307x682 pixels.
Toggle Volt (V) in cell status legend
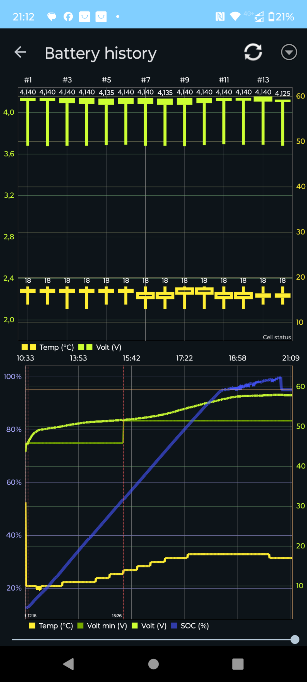coord(100,347)
